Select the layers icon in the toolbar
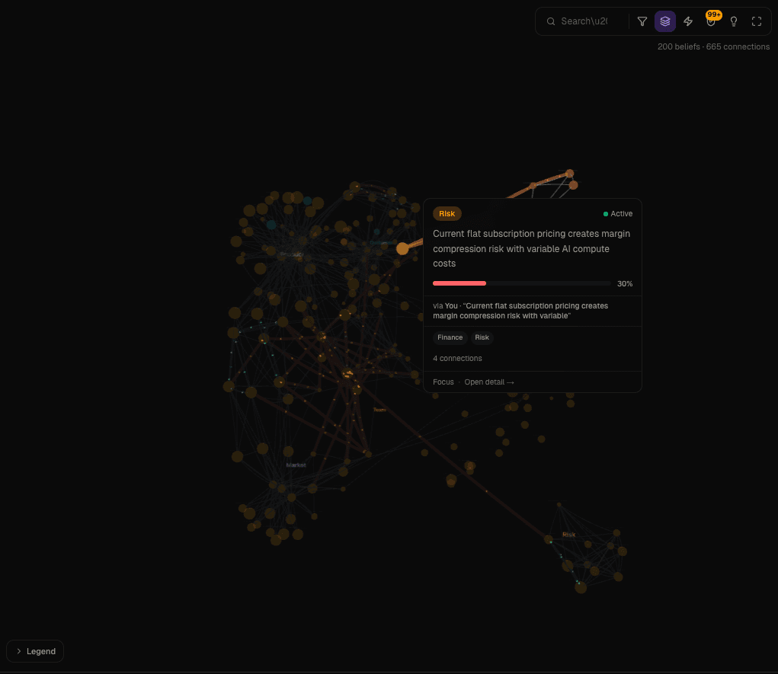This screenshot has height=674, width=778. pos(664,21)
